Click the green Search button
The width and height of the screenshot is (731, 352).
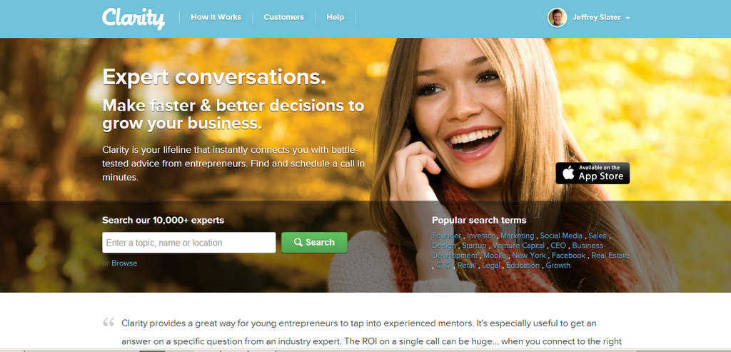pyautogui.click(x=314, y=243)
